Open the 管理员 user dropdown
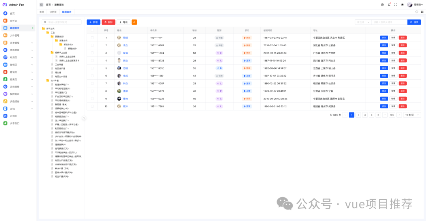 pos(415,5)
